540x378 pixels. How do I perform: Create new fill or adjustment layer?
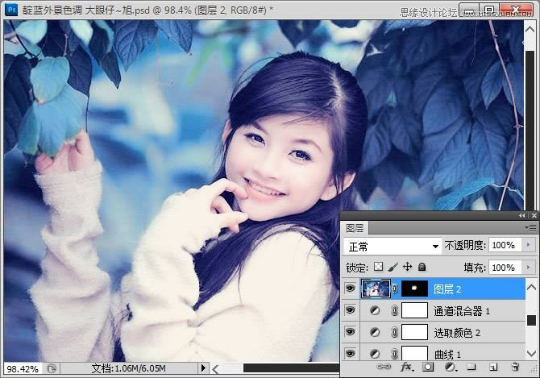[450, 367]
